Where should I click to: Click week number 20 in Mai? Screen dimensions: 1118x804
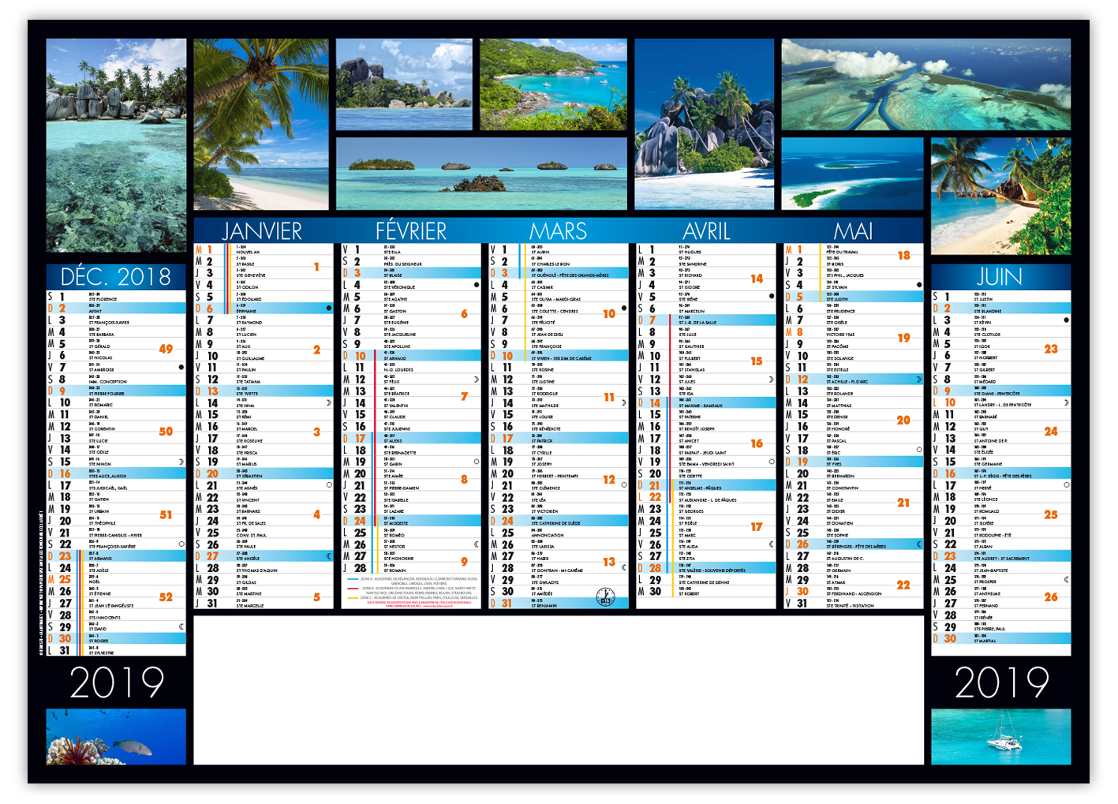click(903, 421)
